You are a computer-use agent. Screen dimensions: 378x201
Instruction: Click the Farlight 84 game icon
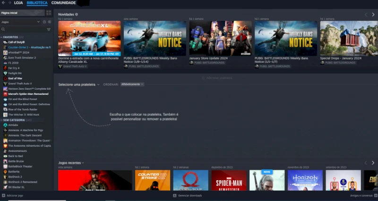point(5,73)
